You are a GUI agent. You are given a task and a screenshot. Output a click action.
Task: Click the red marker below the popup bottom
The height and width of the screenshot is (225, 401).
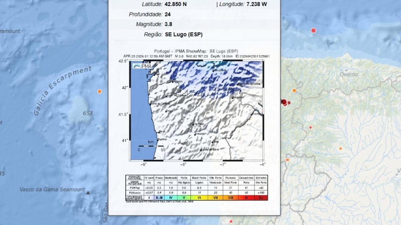pos(231,221)
